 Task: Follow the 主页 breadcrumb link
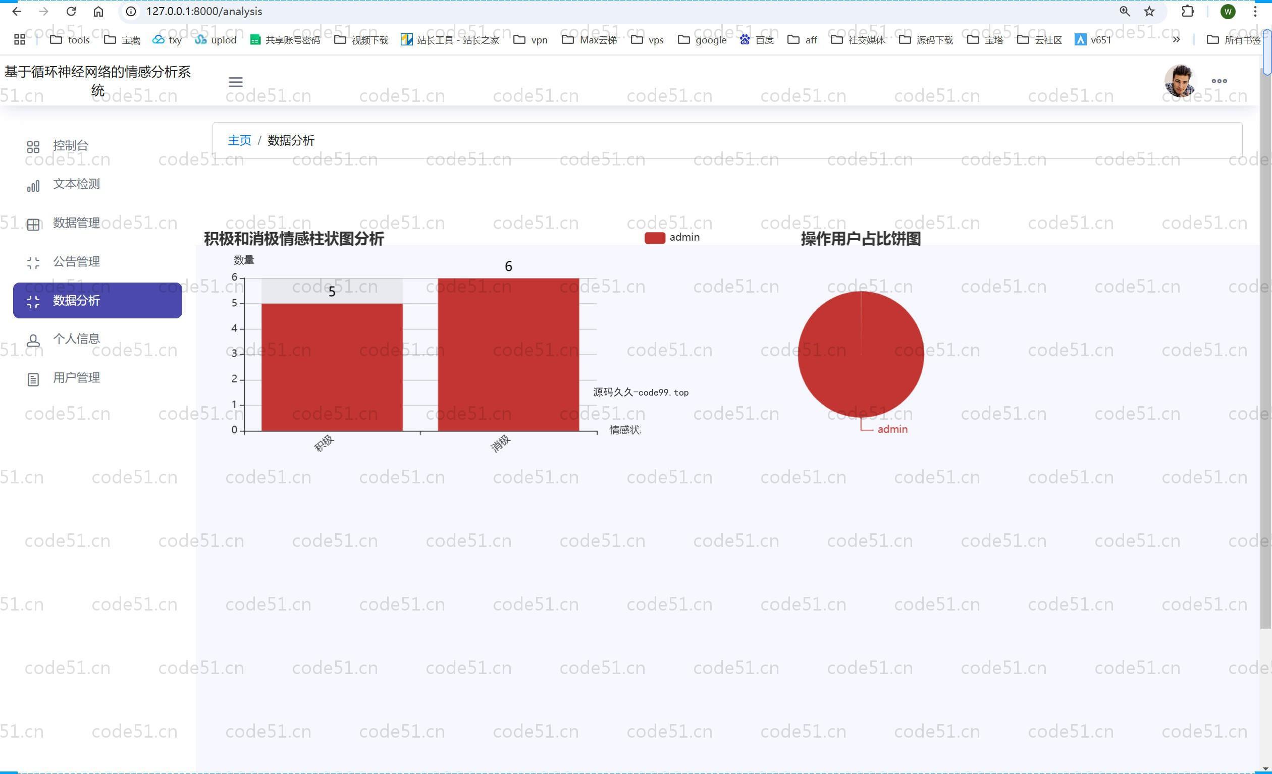pyautogui.click(x=240, y=140)
